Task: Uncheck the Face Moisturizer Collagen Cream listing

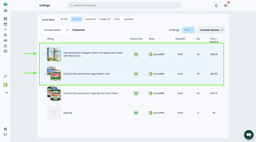Action: [x=44, y=54]
